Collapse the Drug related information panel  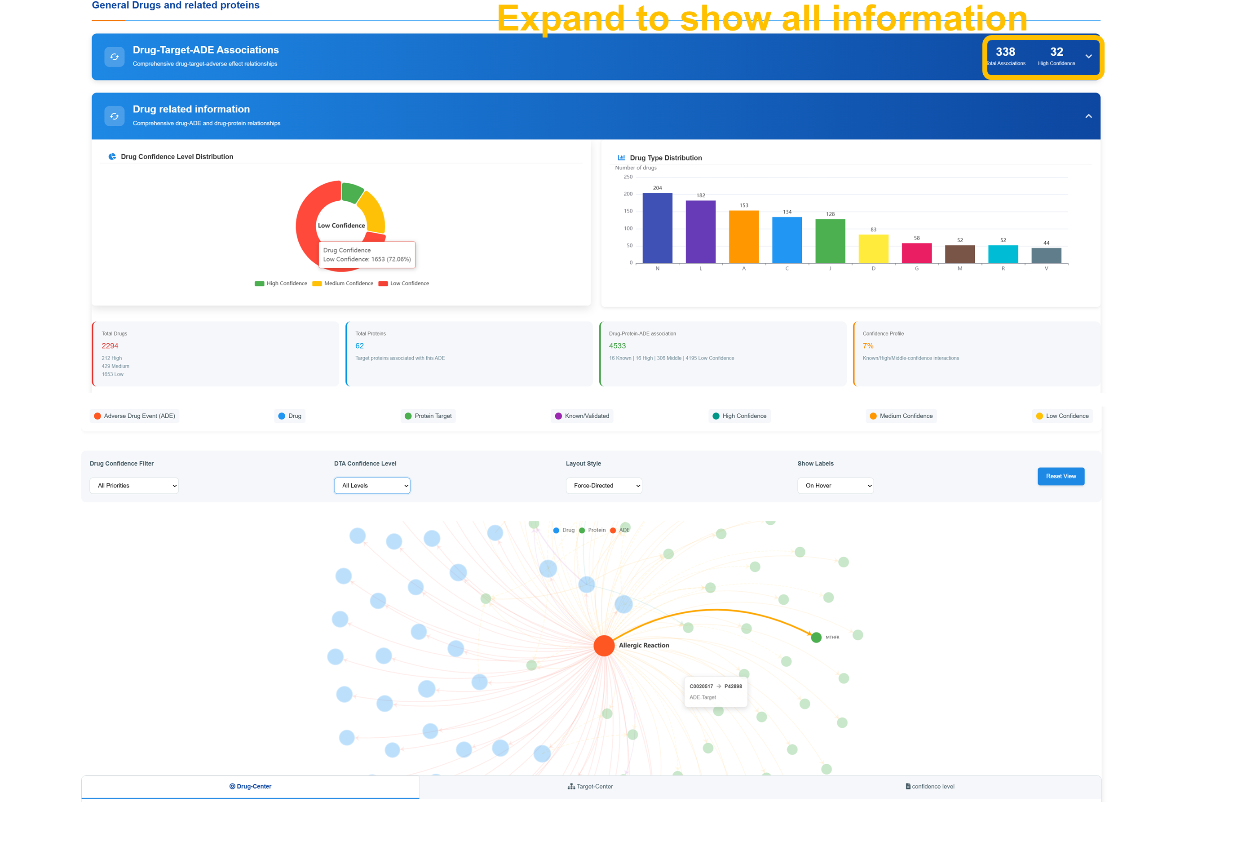point(1088,116)
